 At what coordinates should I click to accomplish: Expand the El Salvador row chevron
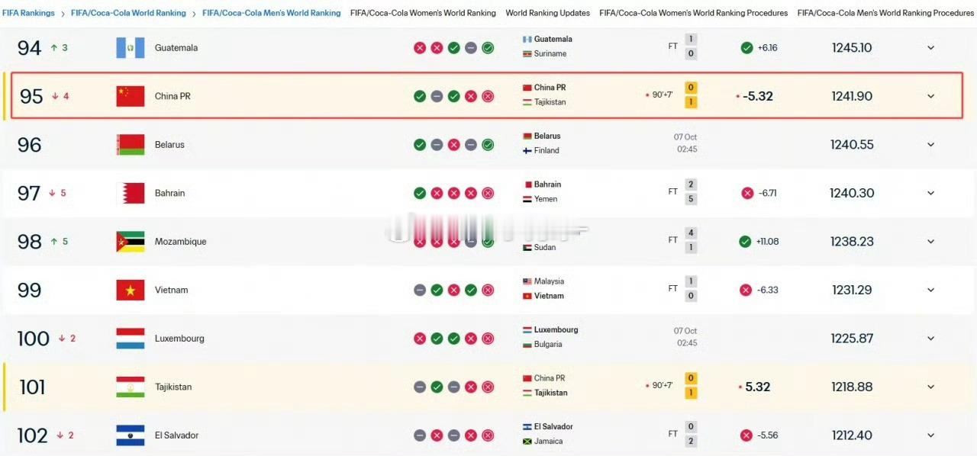(x=930, y=435)
